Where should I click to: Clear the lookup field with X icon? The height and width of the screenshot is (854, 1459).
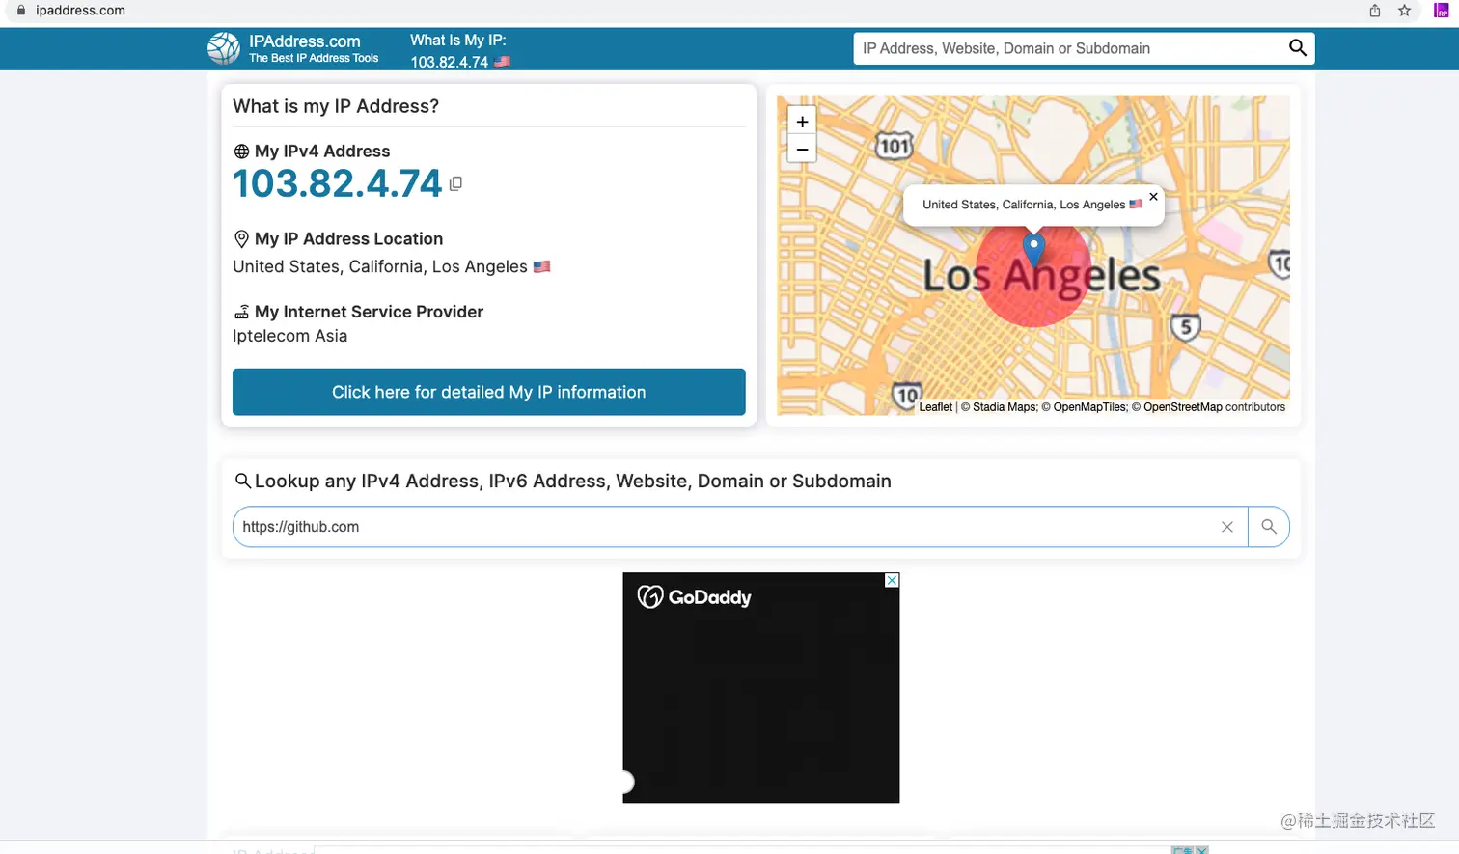pyautogui.click(x=1227, y=527)
